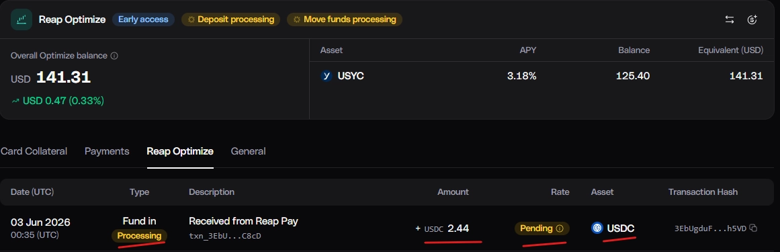Click the Balance column header
This screenshot has width=780, height=252.
point(634,50)
